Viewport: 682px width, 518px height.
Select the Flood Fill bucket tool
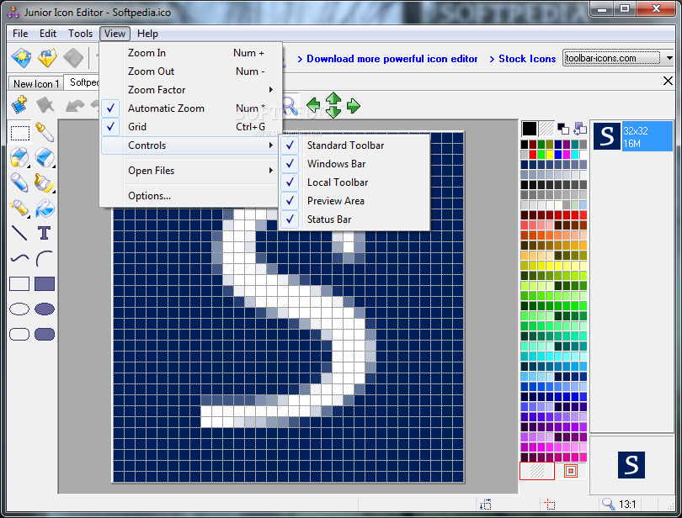coord(45,209)
